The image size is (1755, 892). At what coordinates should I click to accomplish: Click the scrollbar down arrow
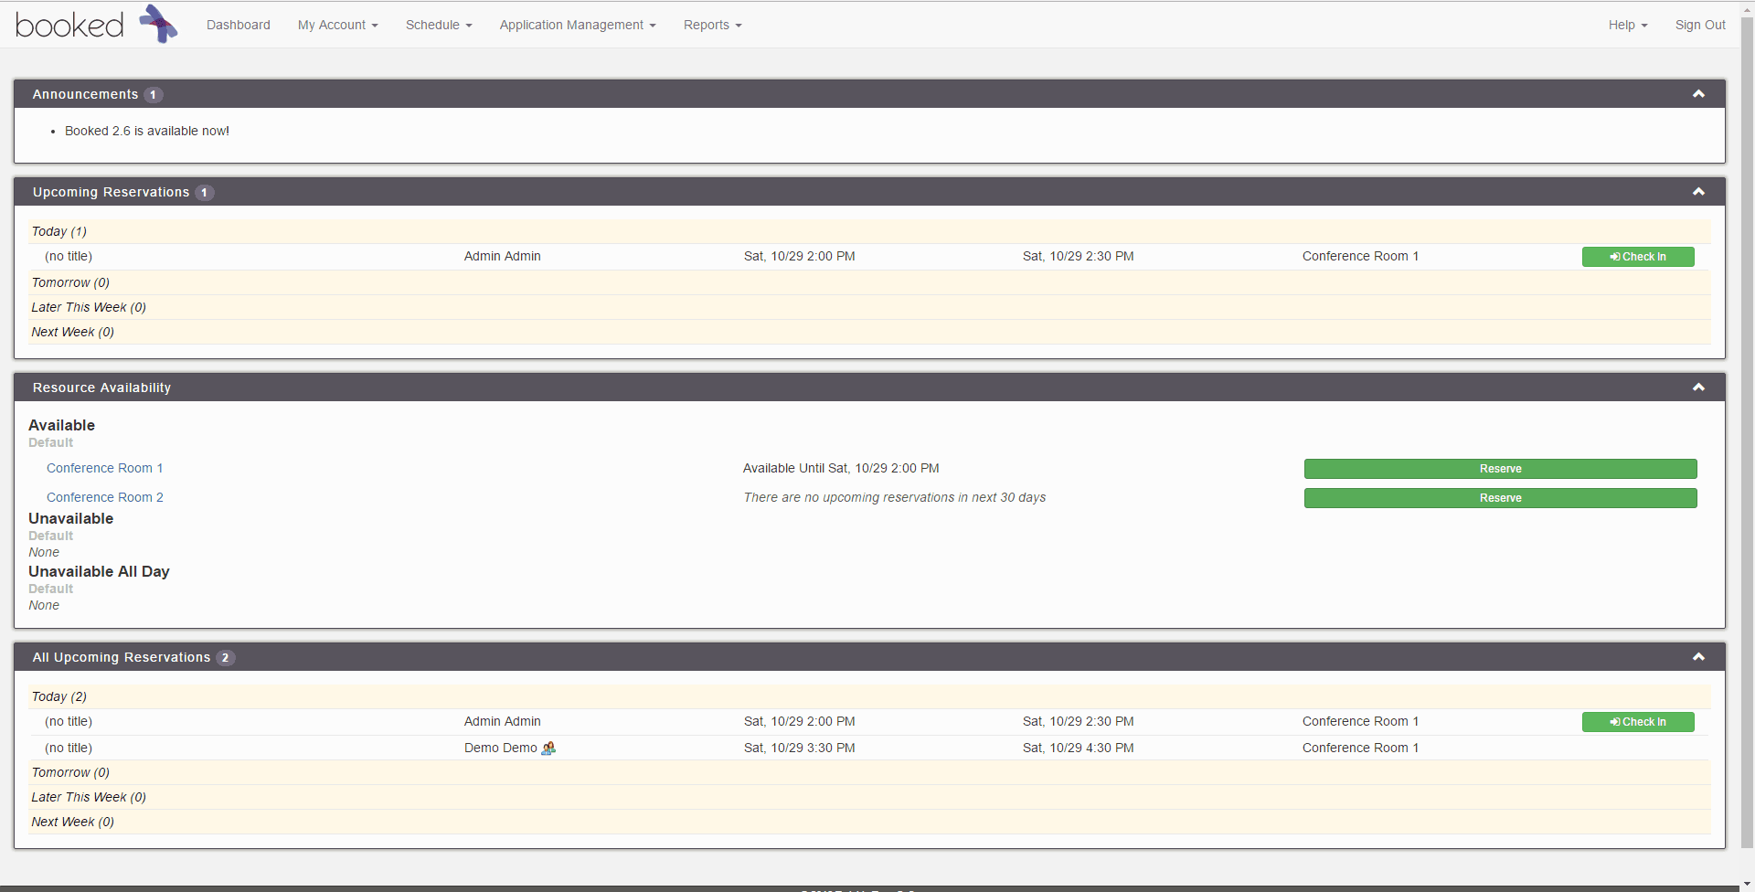pyautogui.click(x=1747, y=884)
